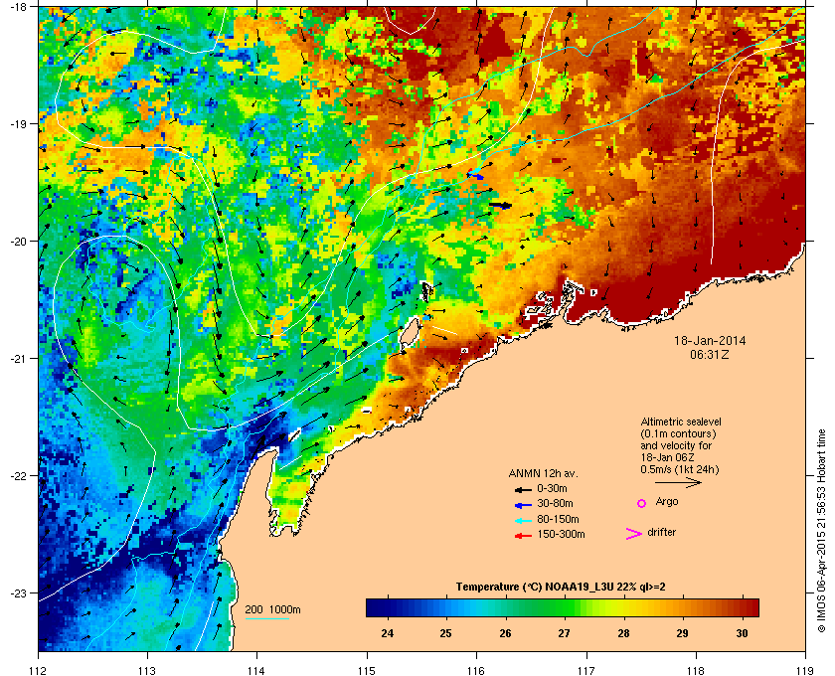Click the blue mooring arrow near 116E
This screenshot has width=835, height=676.
click(475, 176)
